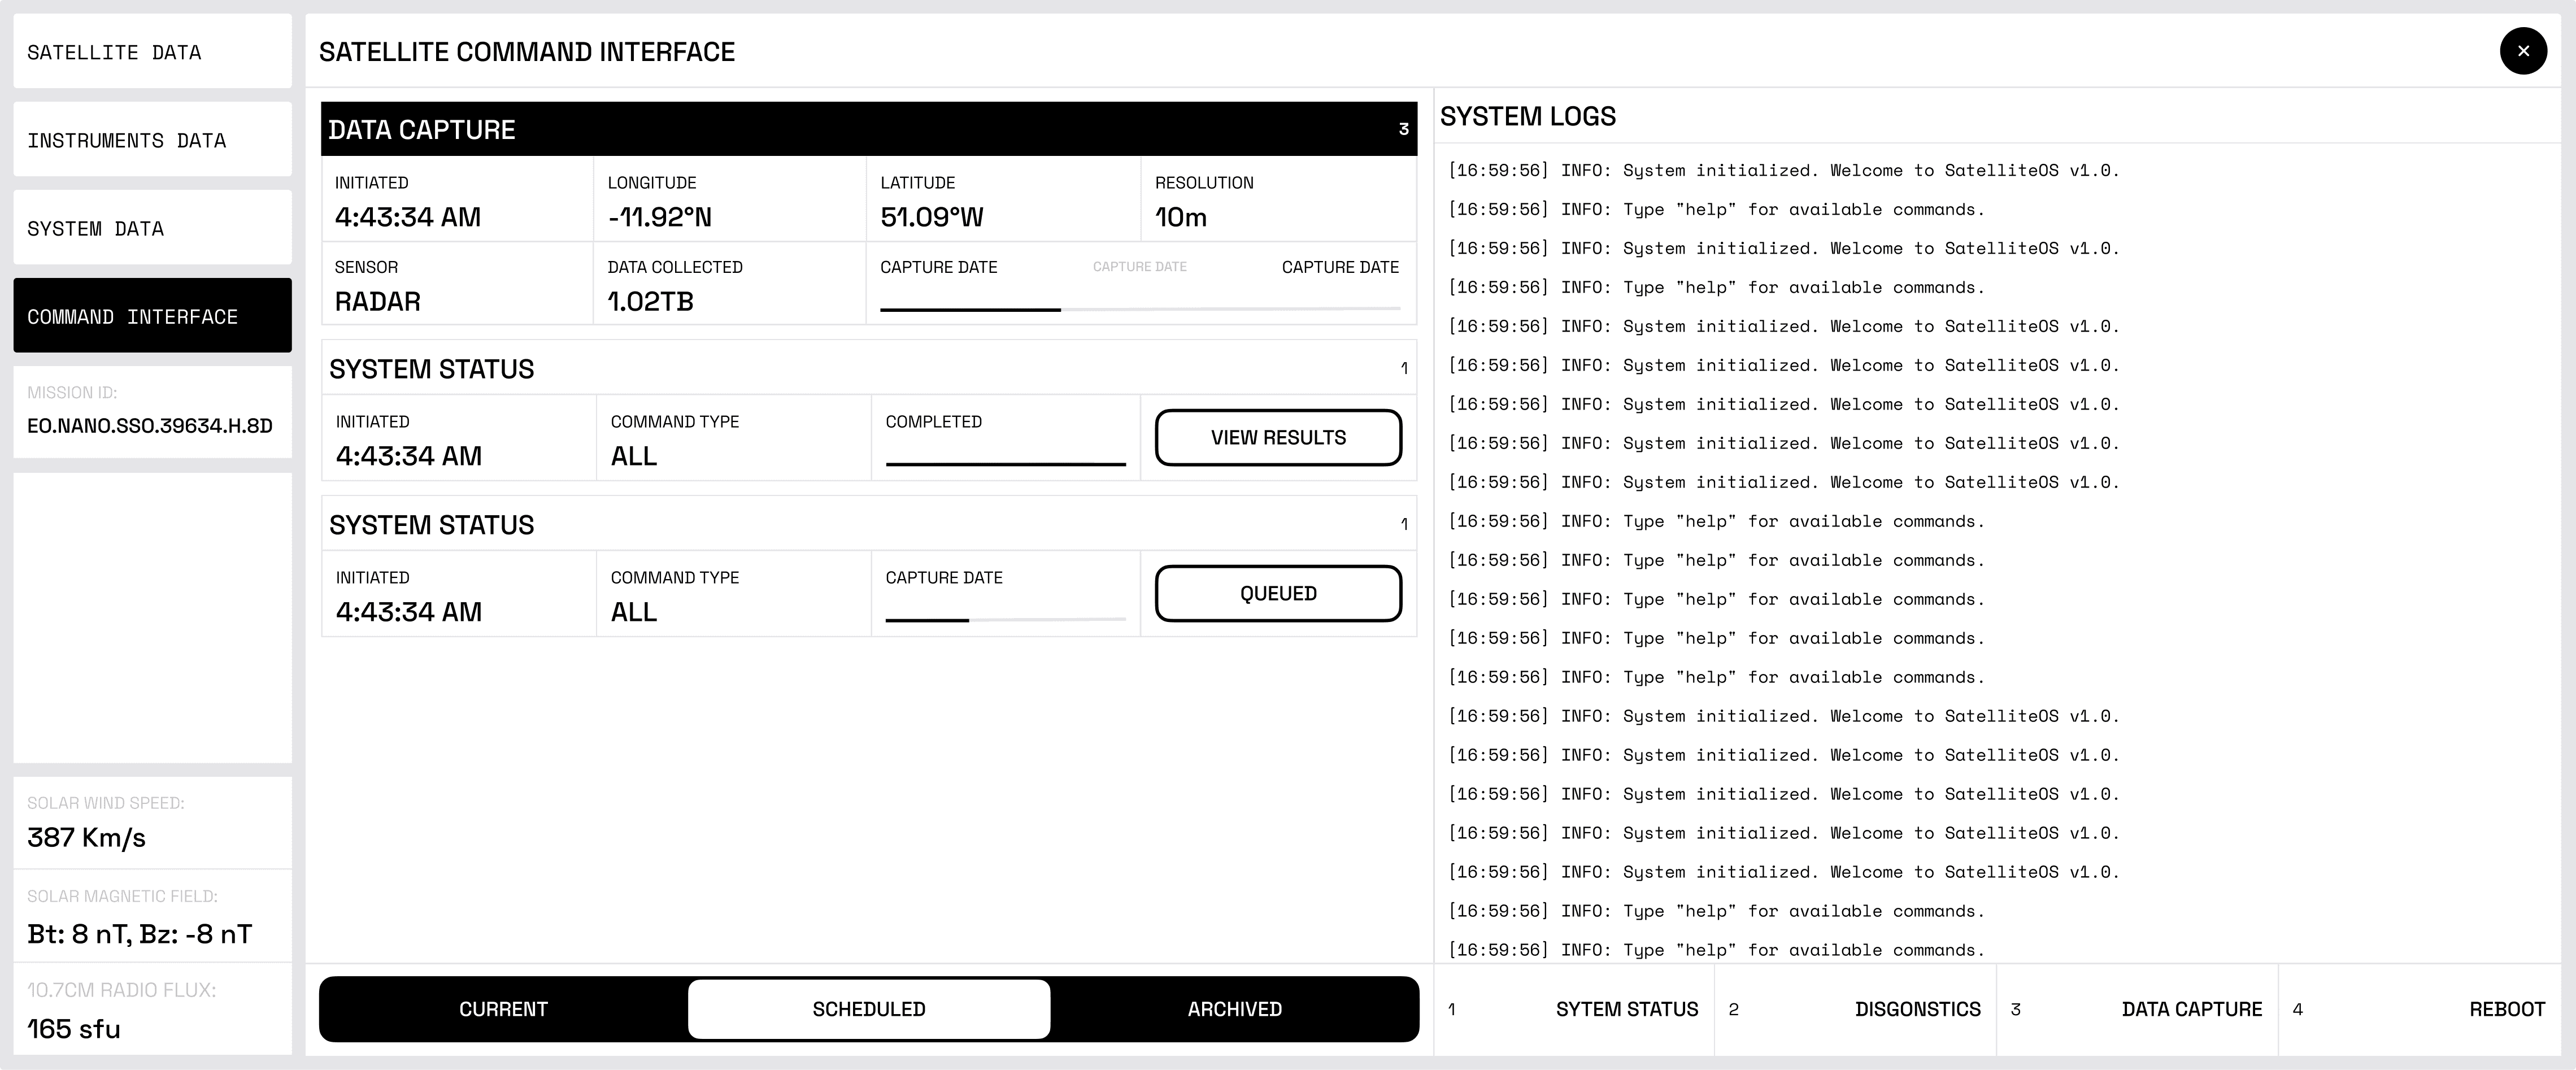The image size is (2576, 1070).
Task: Switch to the Current tab
Action: click(x=503, y=1009)
